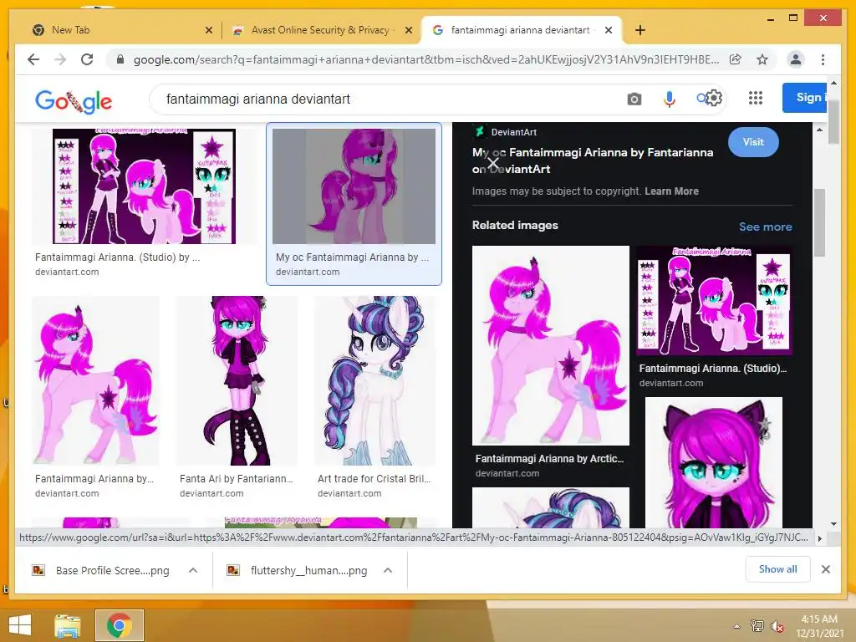Click the Google logo
Image resolution: width=856 pixels, height=642 pixels.
click(x=74, y=100)
